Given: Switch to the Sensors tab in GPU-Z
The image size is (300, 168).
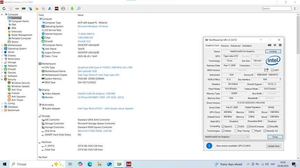Looking at the screenshot, I should (x=225, y=46).
